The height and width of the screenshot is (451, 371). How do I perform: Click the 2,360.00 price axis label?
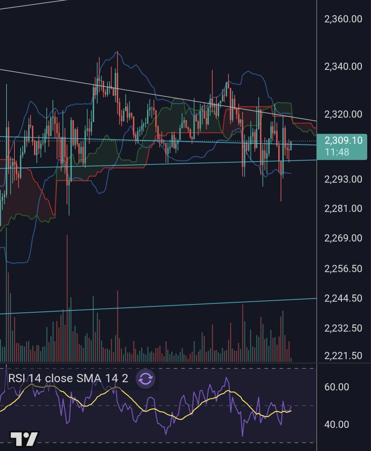(343, 19)
